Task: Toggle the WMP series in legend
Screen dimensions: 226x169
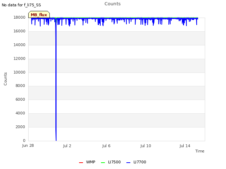Action: (87, 162)
